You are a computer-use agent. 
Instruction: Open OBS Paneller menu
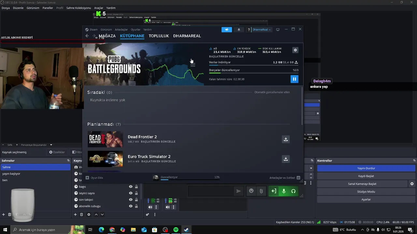point(48,8)
